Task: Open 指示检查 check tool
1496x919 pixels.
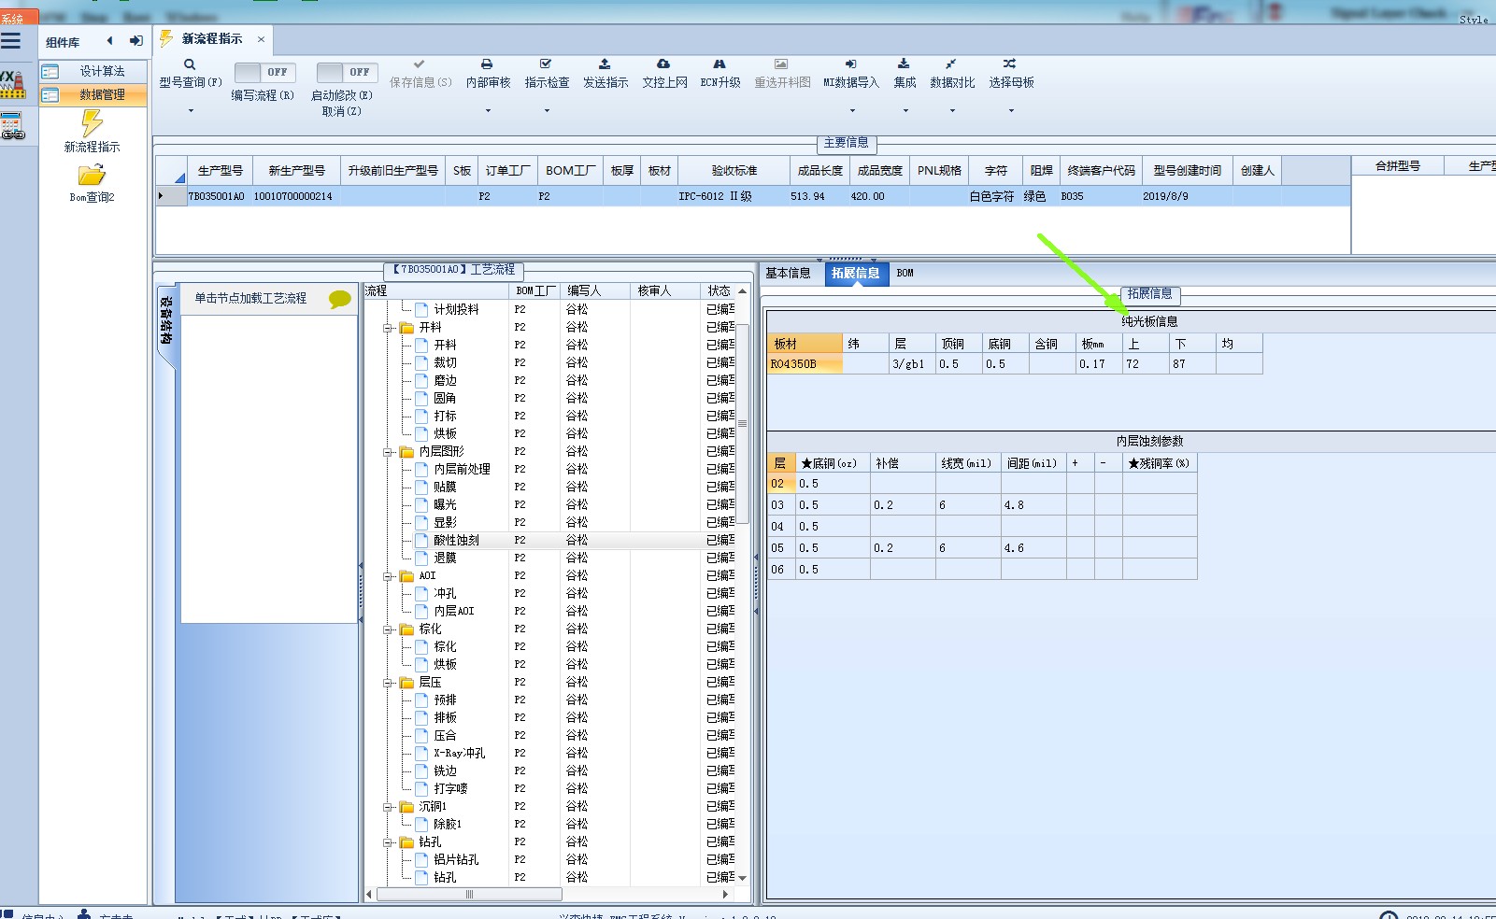Action: [x=546, y=64]
